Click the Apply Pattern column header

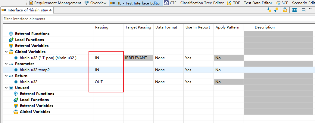tap(228, 27)
